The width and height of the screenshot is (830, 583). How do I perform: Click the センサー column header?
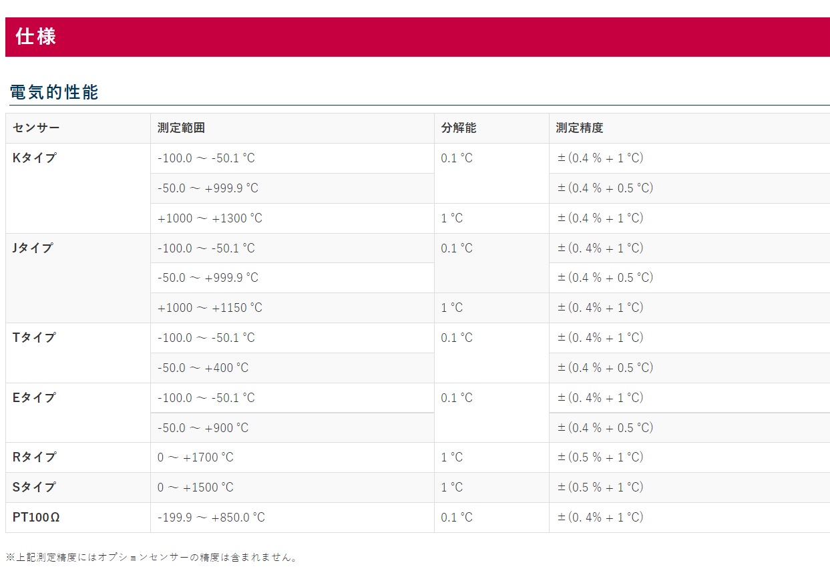[x=36, y=128]
